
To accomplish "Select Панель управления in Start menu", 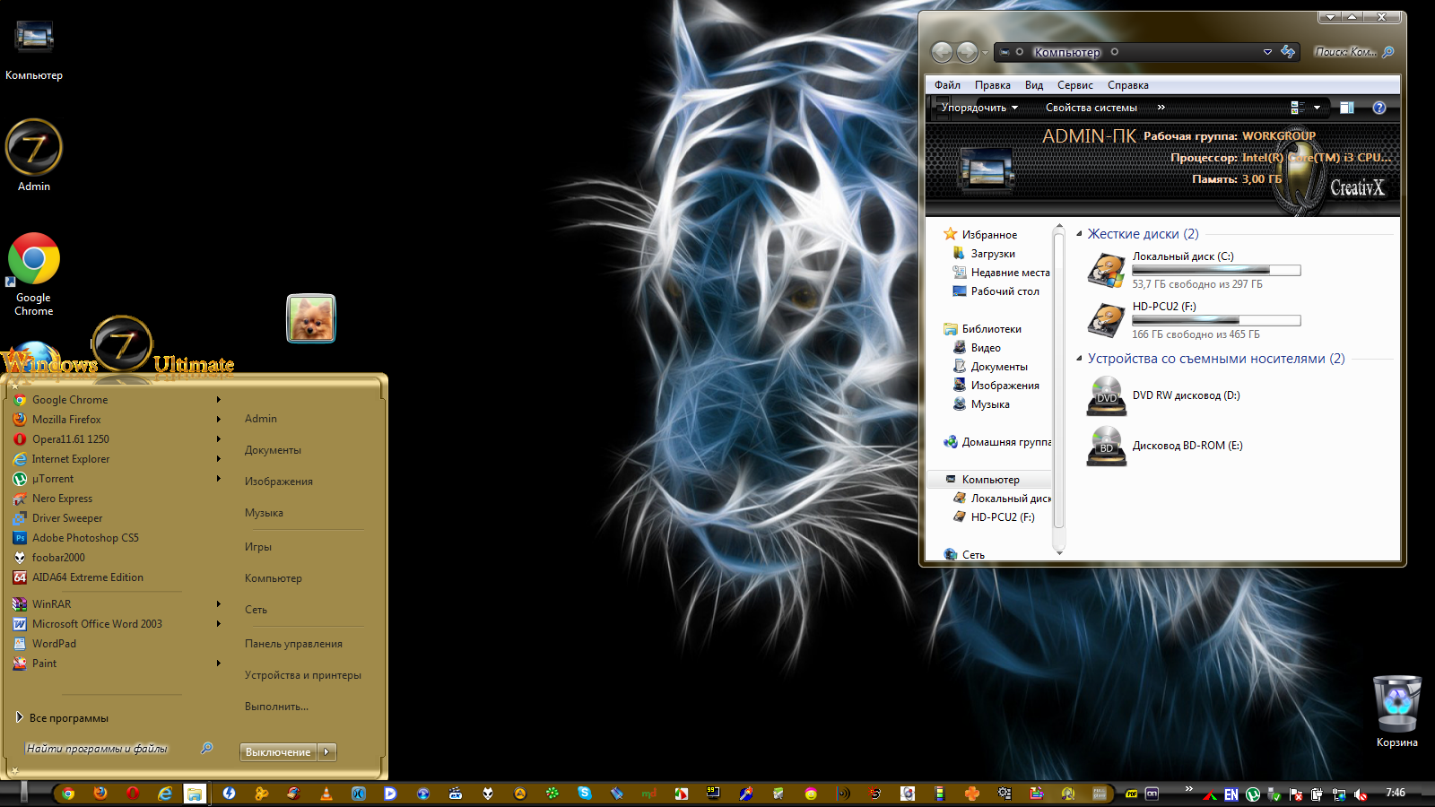I will 293,644.
